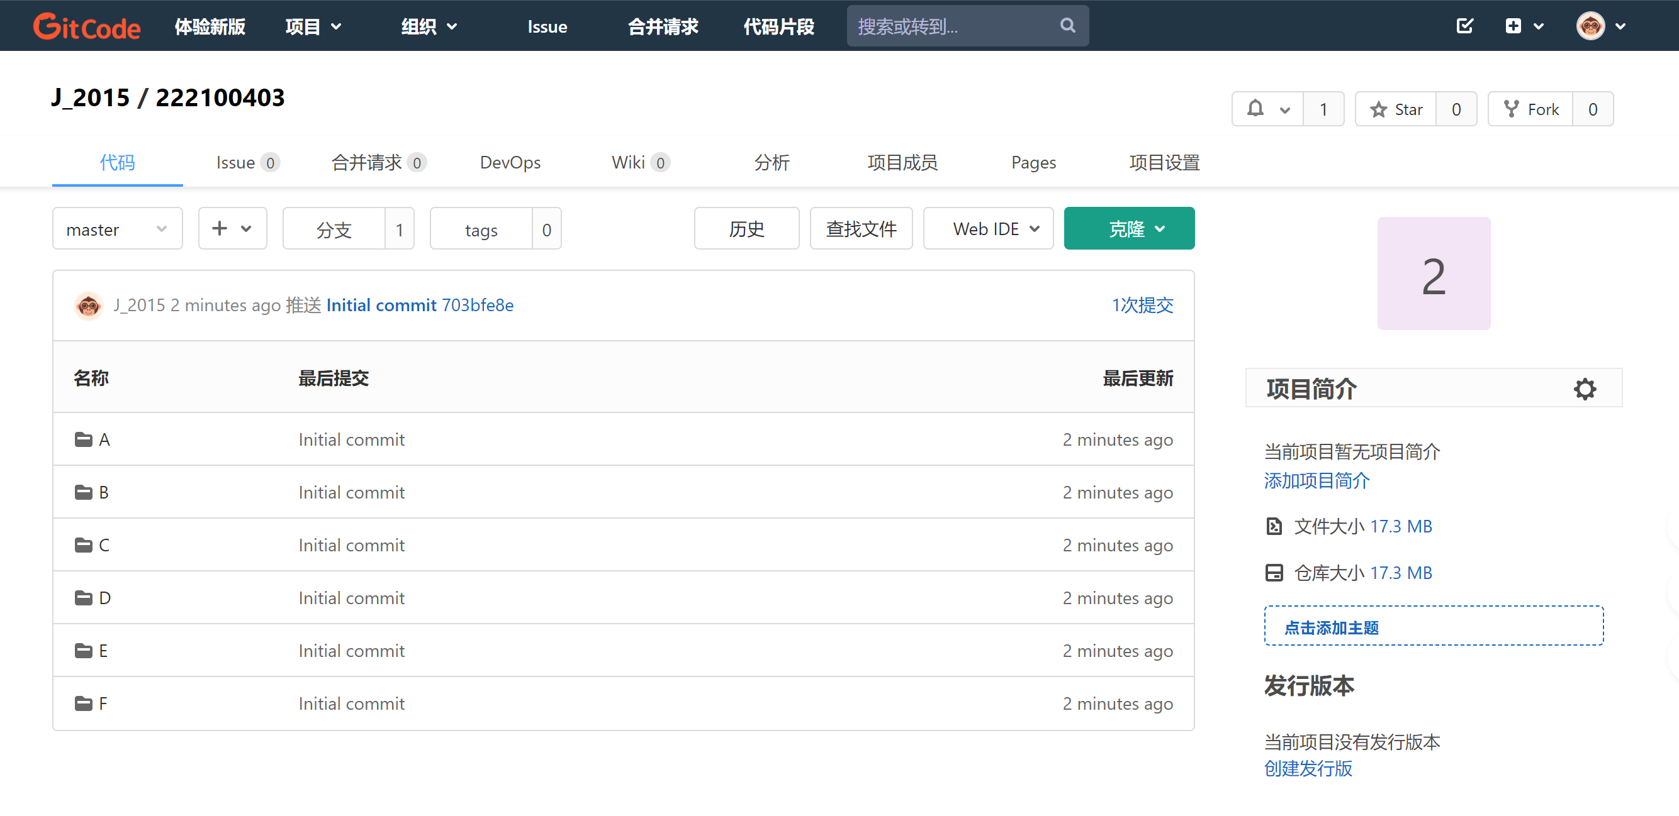Click the notification bell icon
Screen dimensions: 1679x816
point(1255,109)
